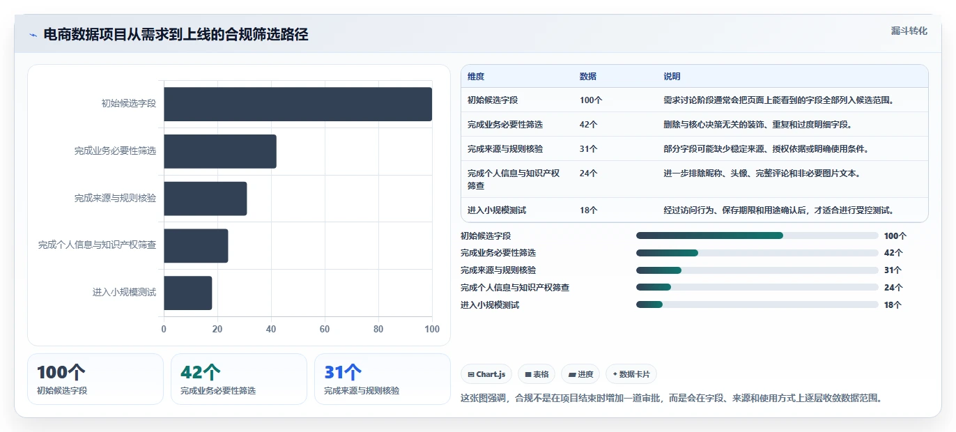956x432 pixels.
Task: Click the description starting 需求讨论阶段通常会
Action: [x=778, y=100]
